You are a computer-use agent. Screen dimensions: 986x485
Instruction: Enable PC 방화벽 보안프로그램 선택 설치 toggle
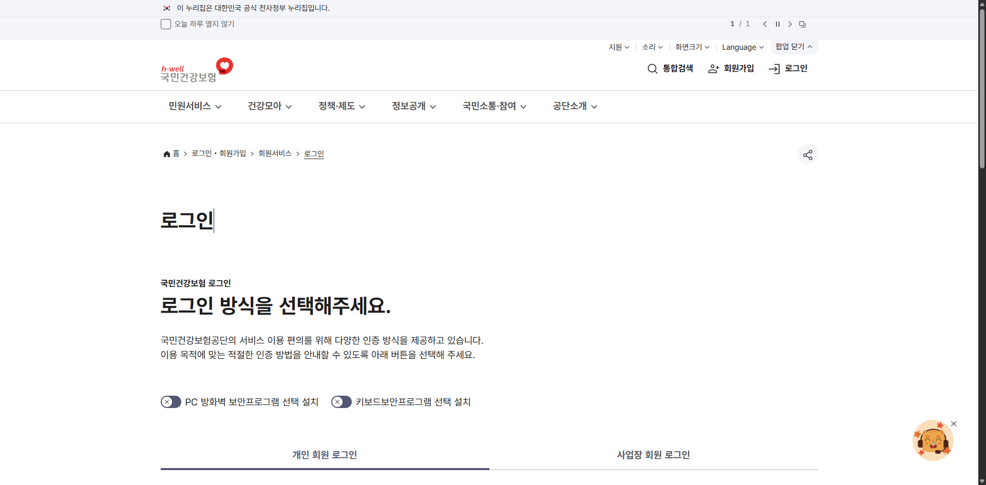click(x=170, y=402)
